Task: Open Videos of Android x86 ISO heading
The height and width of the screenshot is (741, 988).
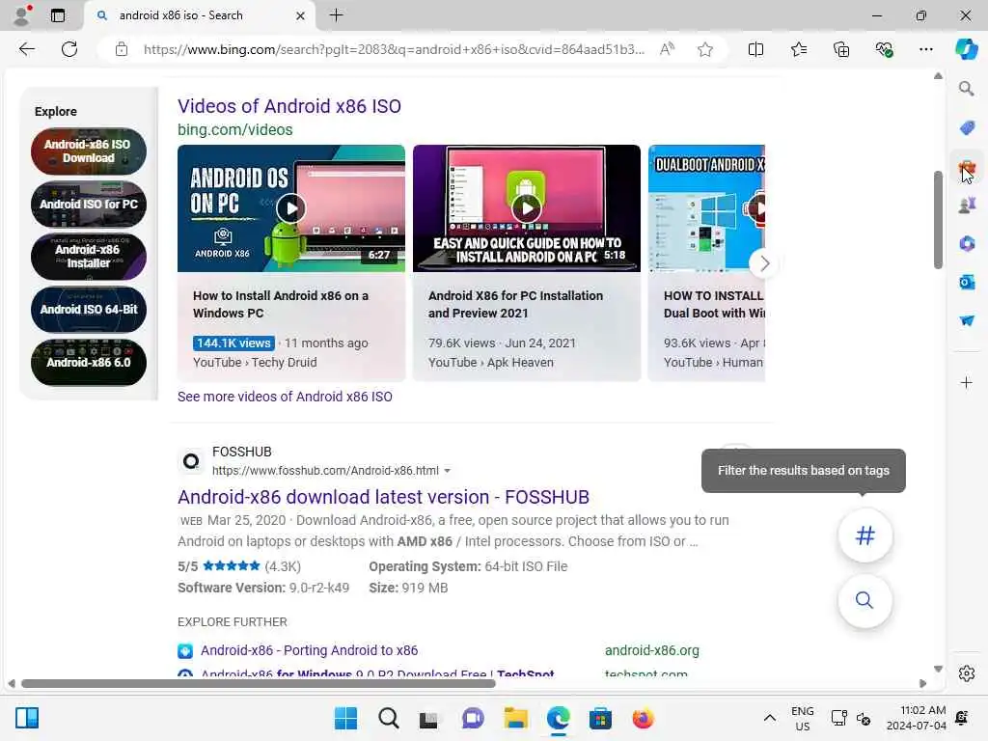Action: click(289, 106)
